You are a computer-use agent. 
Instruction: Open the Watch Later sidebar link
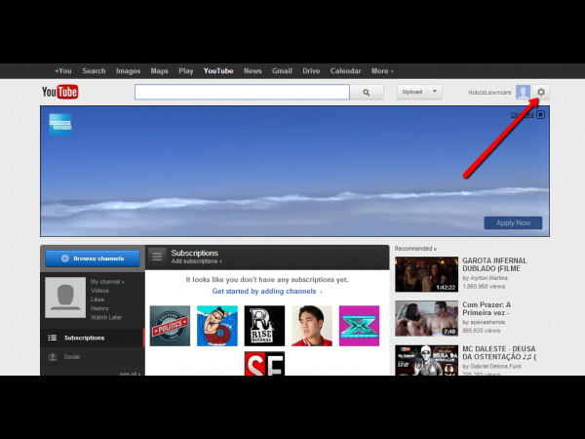pos(106,317)
